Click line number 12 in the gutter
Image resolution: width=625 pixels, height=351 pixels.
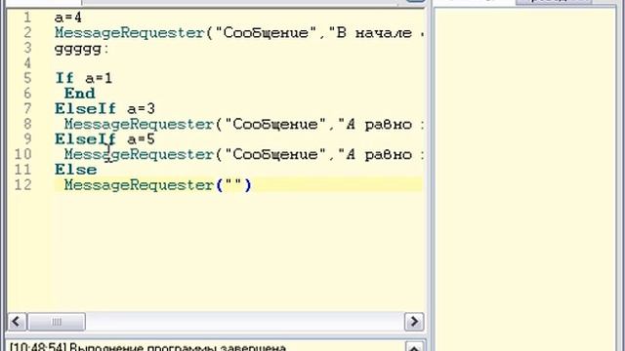click(x=23, y=185)
